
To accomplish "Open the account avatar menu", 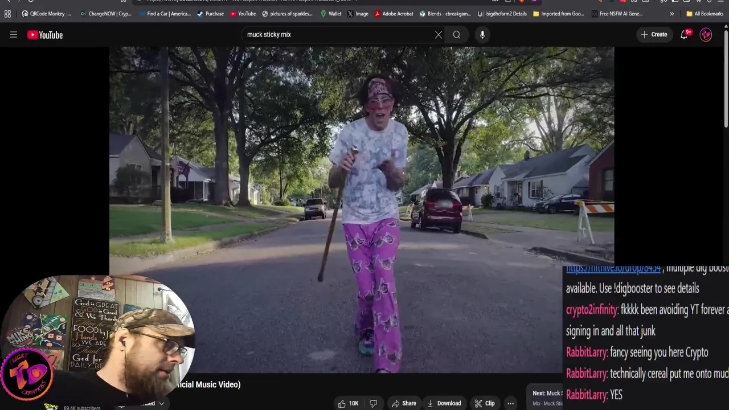I will tap(706, 35).
